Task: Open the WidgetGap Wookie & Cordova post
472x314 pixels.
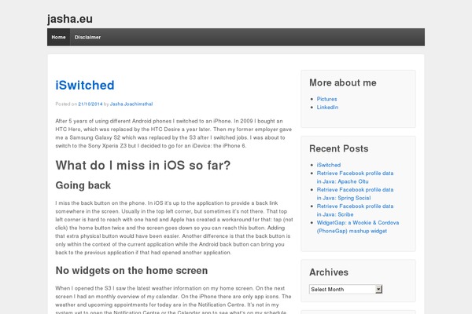Action: (x=358, y=227)
